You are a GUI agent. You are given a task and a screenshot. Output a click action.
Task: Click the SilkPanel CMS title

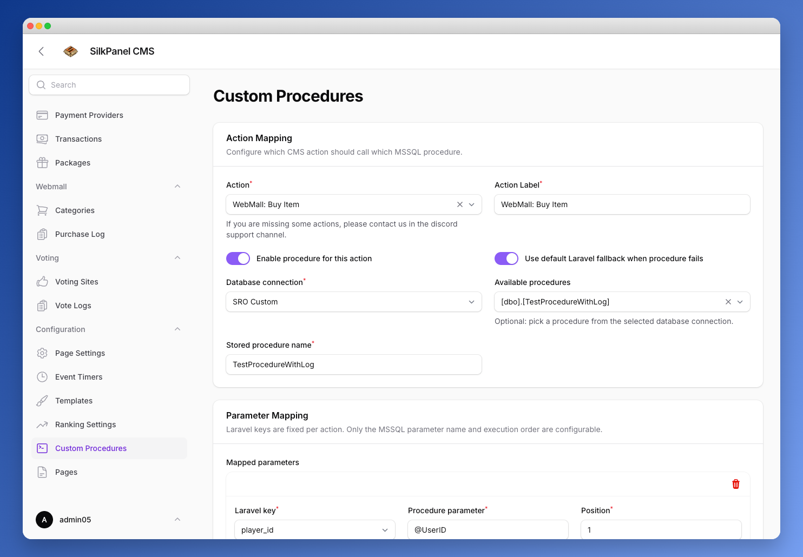(122, 51)
